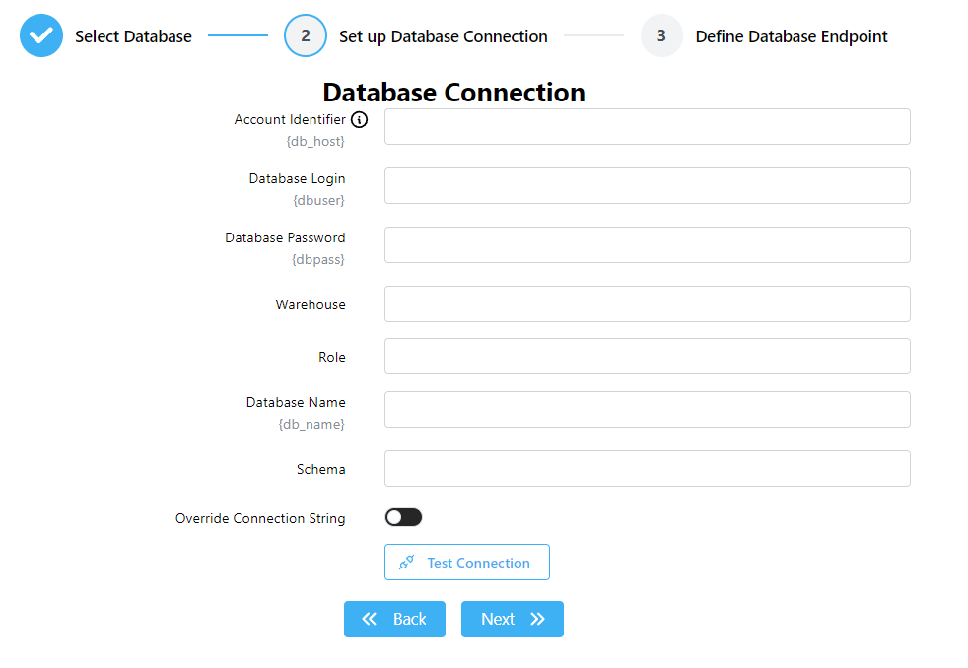Click the Schema input field
The width and height of the screenshot is (968, 668).
[647, 469]
